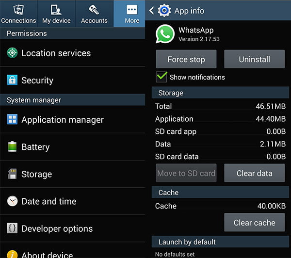
Task: Click the green Battery icon
Action: coord(12,146)
